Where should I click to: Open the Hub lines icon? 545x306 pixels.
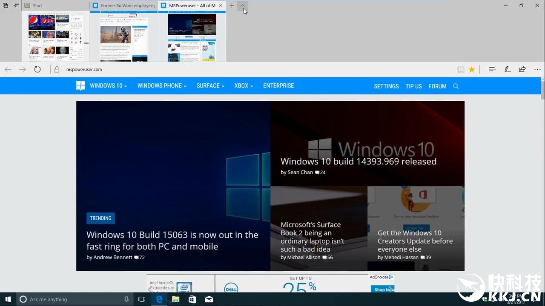[492, 69]
